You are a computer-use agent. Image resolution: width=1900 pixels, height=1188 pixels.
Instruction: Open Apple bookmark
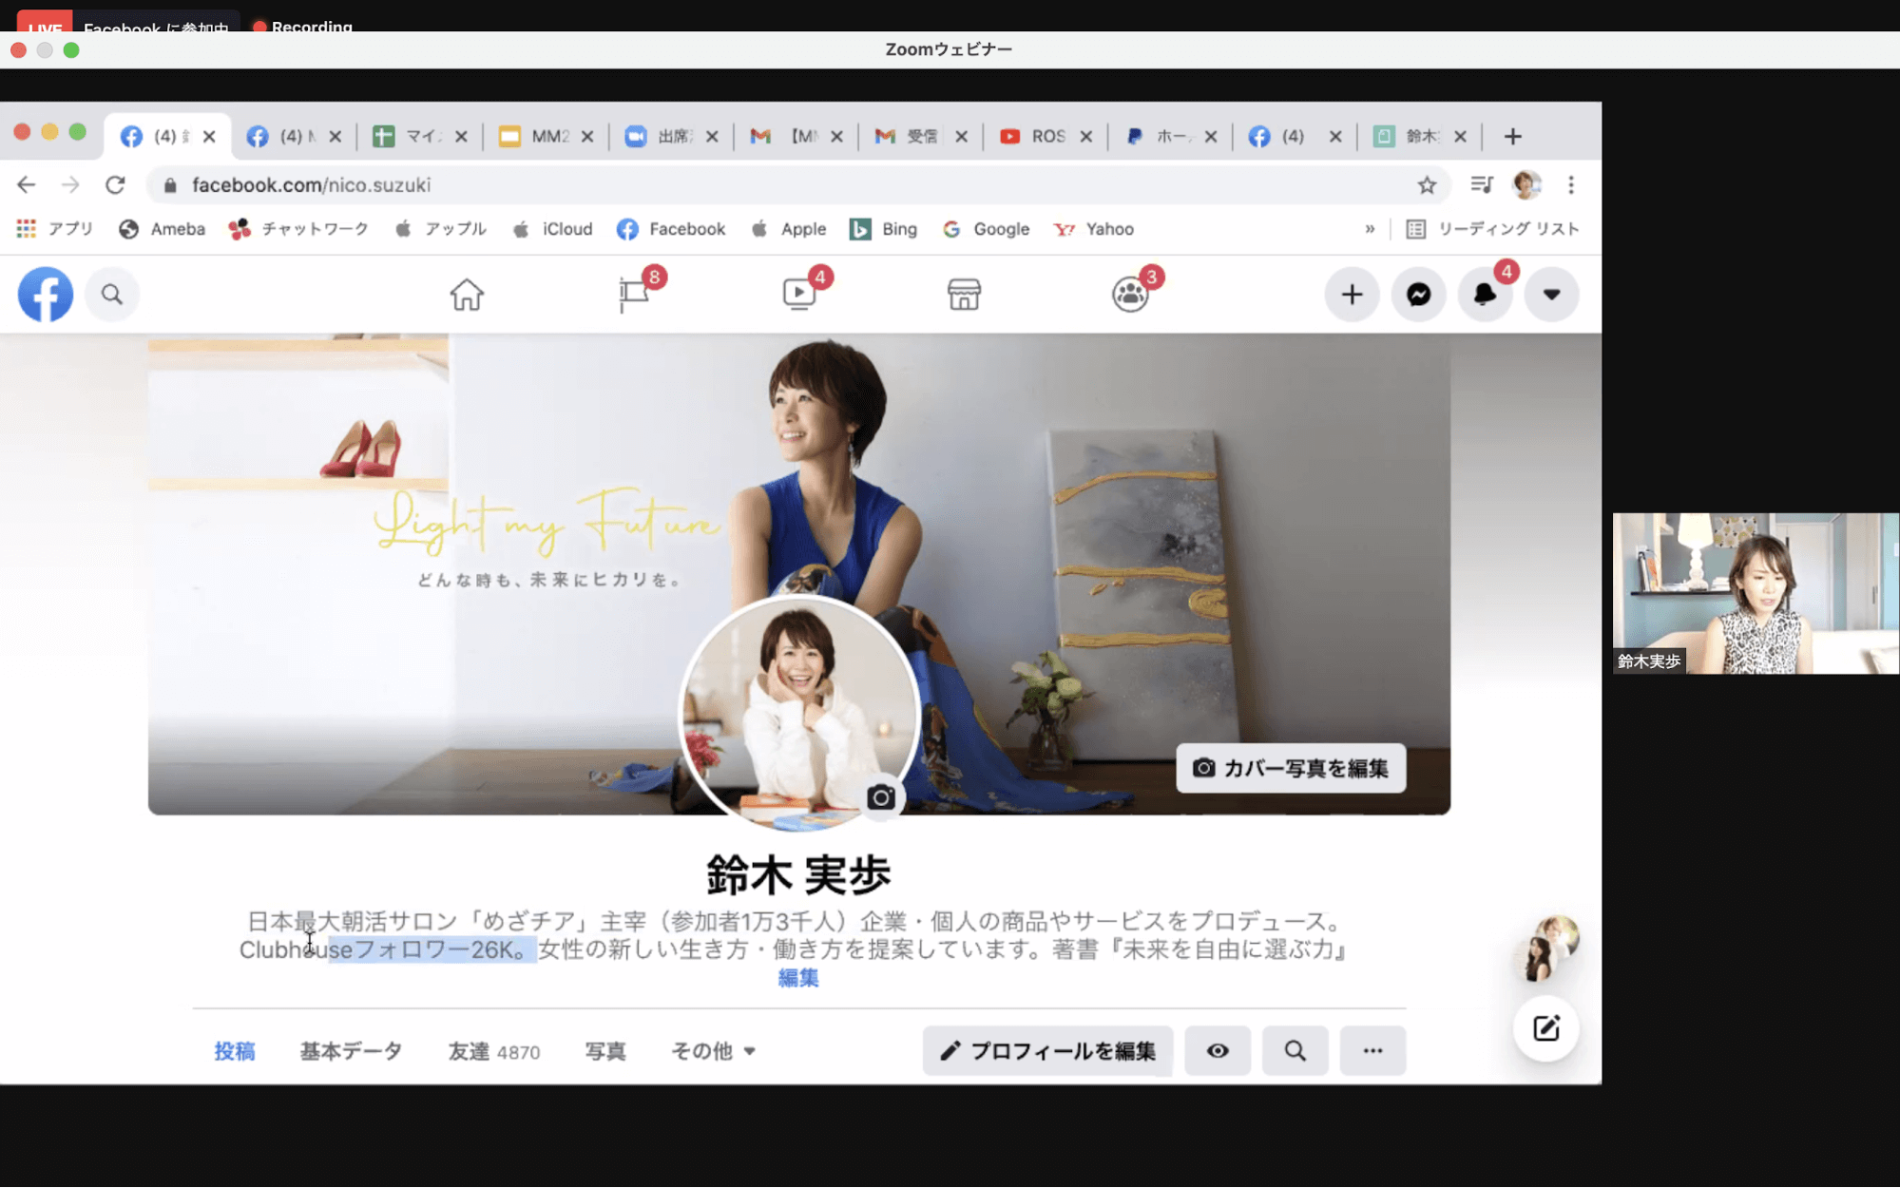click(788, 229)
